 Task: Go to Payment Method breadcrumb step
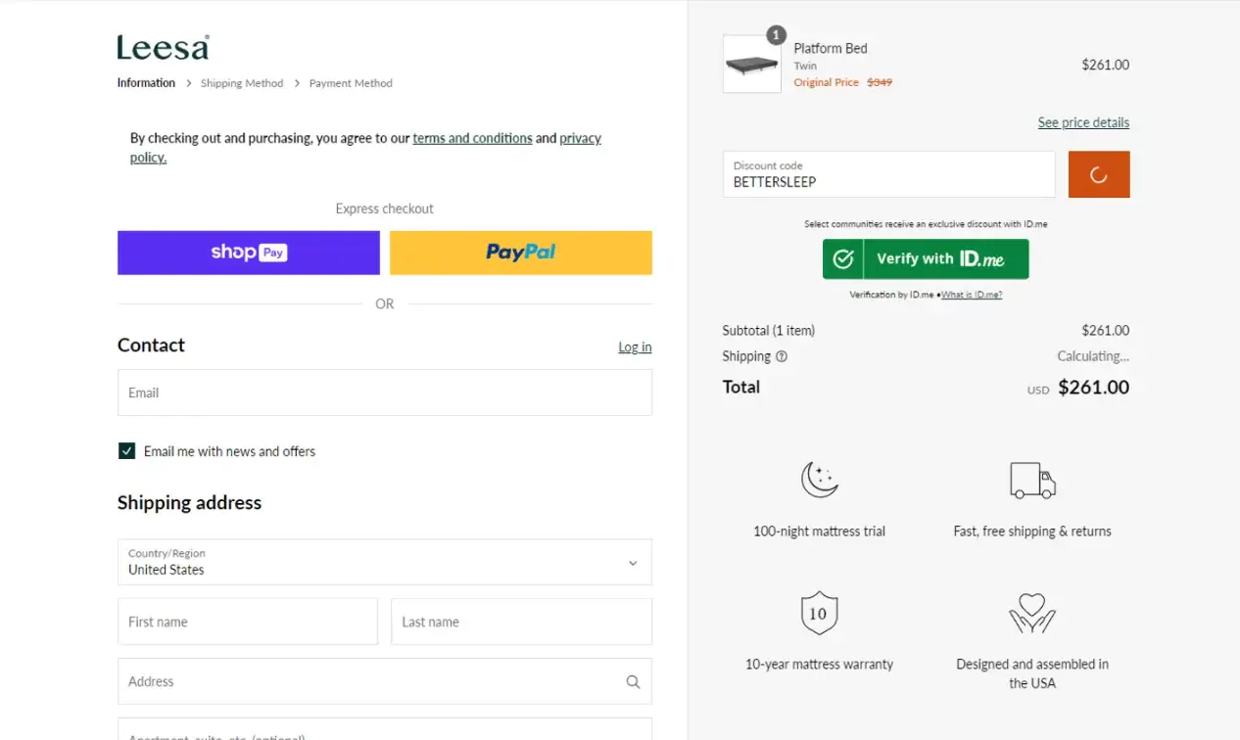click(x=351, y=83)
